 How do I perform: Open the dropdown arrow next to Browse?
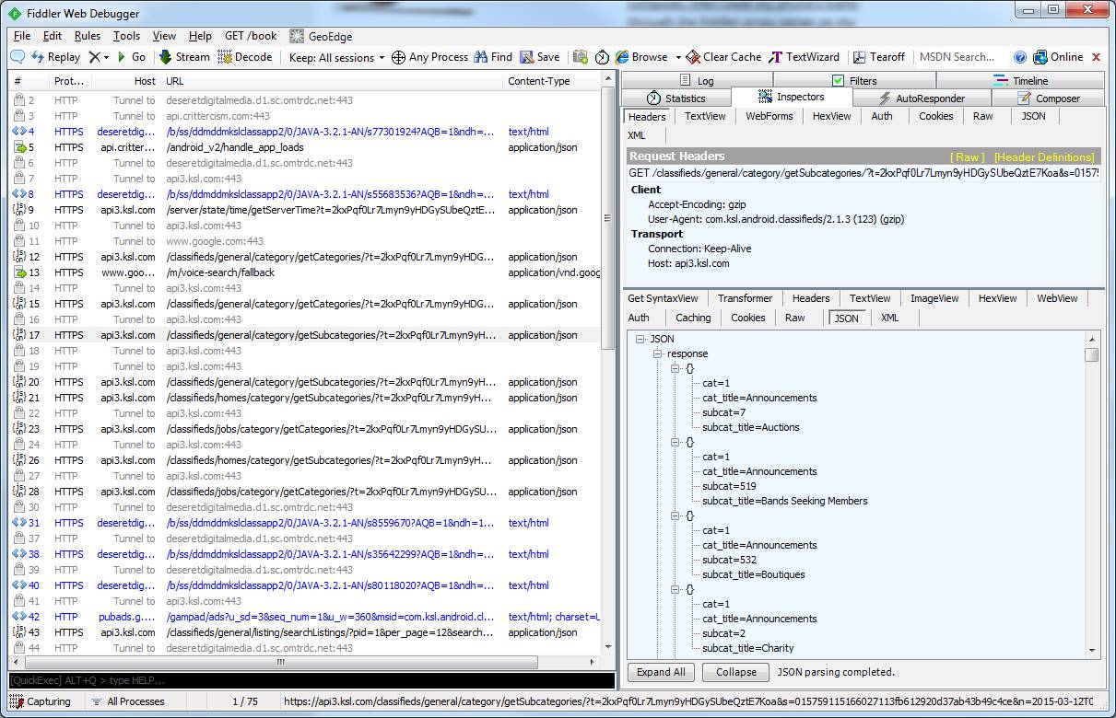tap(678, 57)
